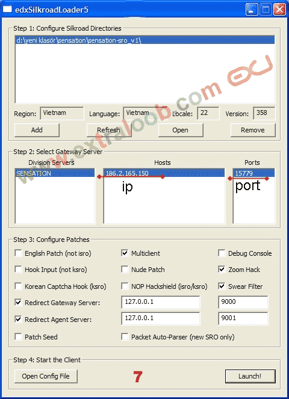289x399 pixels.
Task: Select host 186.2.165.150
Action: 164,173
